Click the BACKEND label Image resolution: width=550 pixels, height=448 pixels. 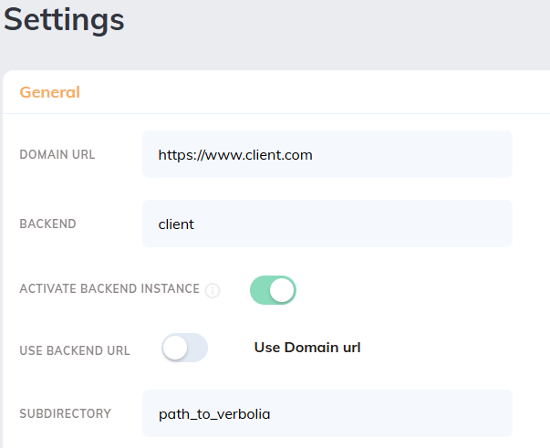click(x=47, y=224)
